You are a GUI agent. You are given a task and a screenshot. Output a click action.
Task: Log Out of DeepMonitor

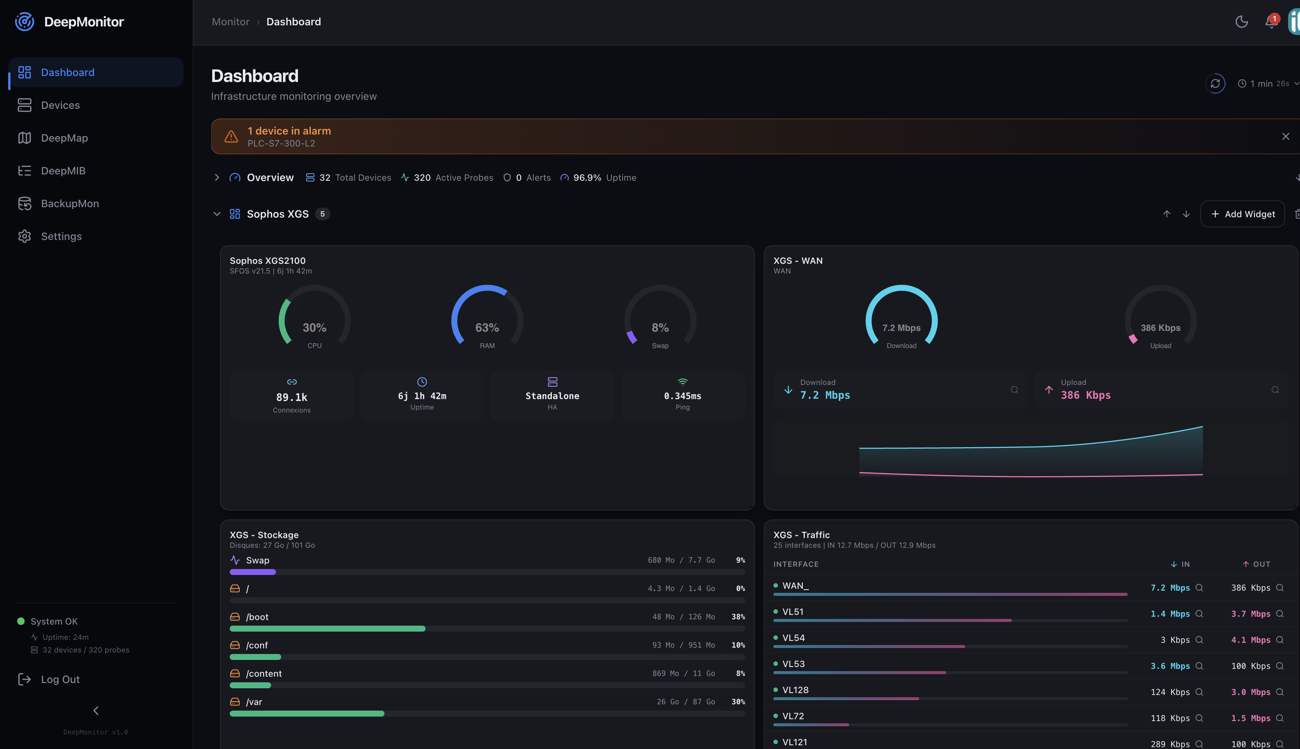tap(60, 679)
